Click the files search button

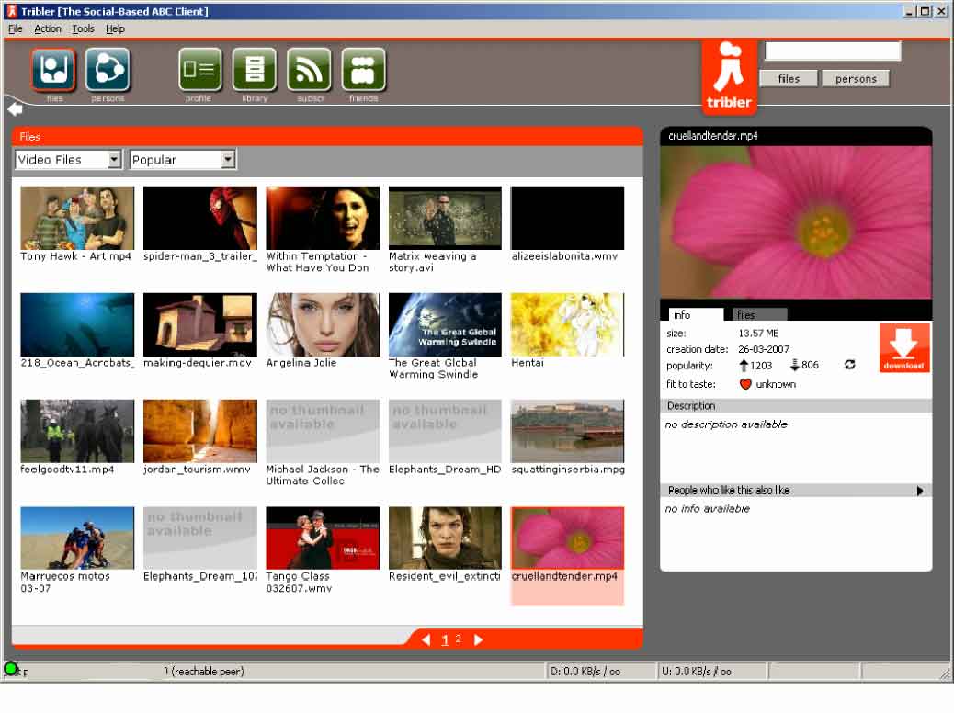789,78
